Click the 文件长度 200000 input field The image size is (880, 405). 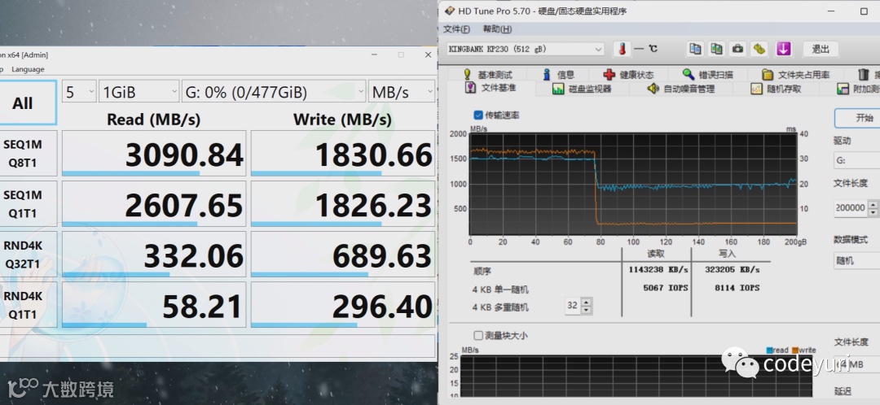851,208
